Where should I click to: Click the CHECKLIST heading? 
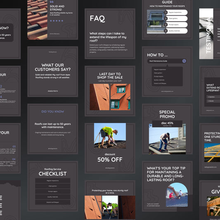pos(52,174)
